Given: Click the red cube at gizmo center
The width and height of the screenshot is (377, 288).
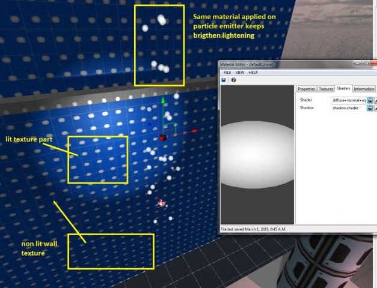Looking at the screenshot, I should (163, 138).
